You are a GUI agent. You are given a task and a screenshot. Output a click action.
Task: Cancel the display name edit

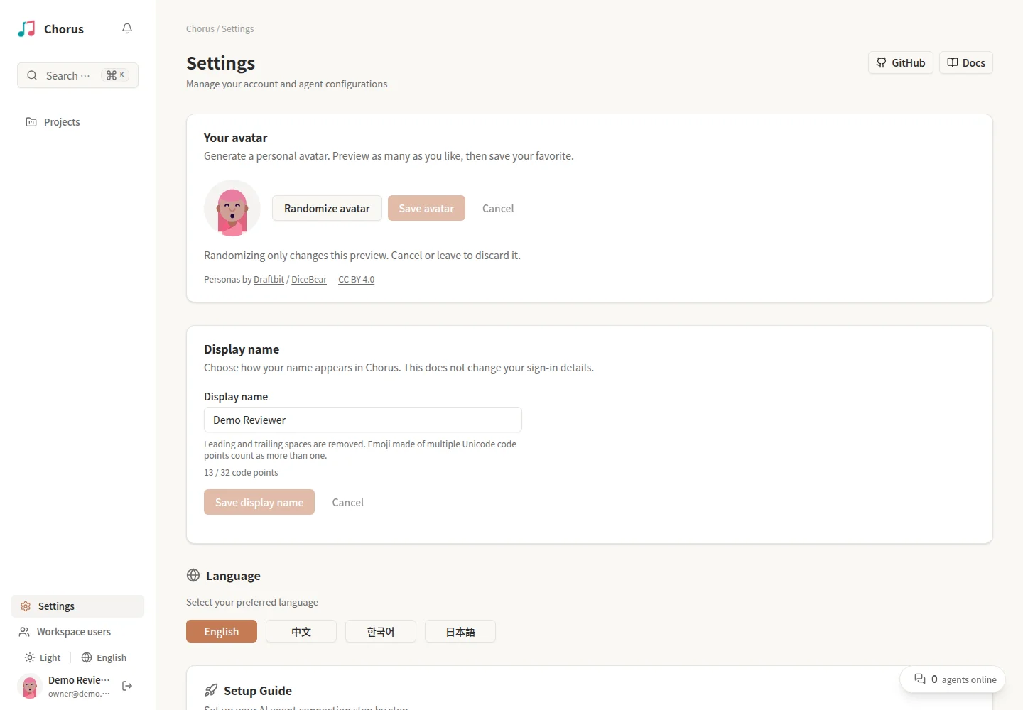(x=348, y=502)
